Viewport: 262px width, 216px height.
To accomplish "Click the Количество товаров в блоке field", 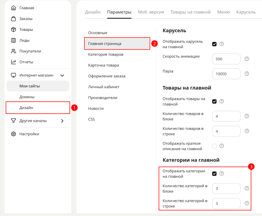I will pyautogui.click(x=226, y=116).
